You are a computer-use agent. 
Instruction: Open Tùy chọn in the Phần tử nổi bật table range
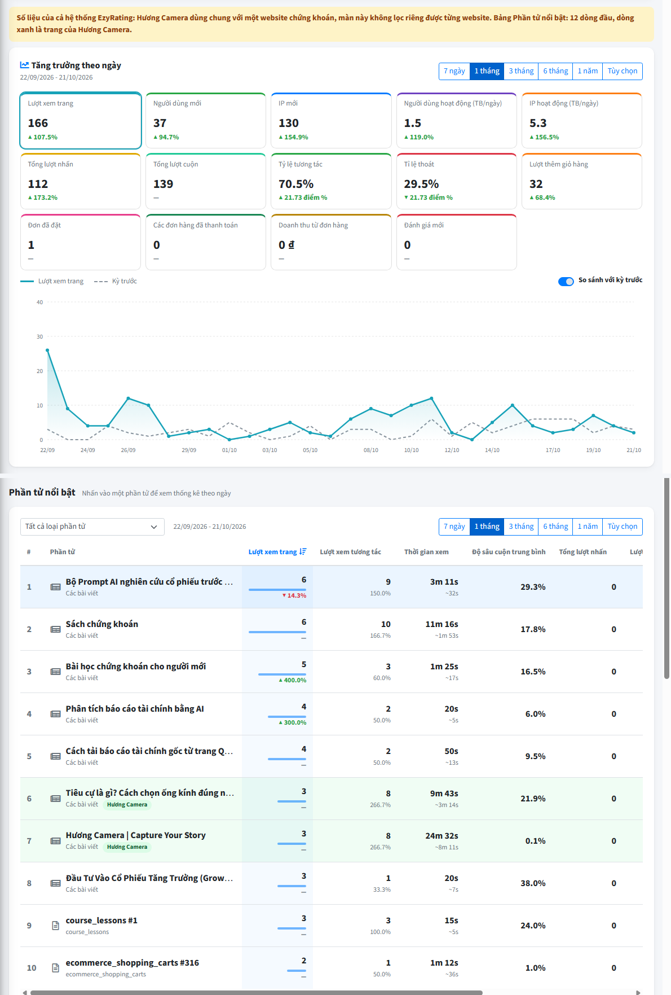pyautogui.click(x=623, y=527)
